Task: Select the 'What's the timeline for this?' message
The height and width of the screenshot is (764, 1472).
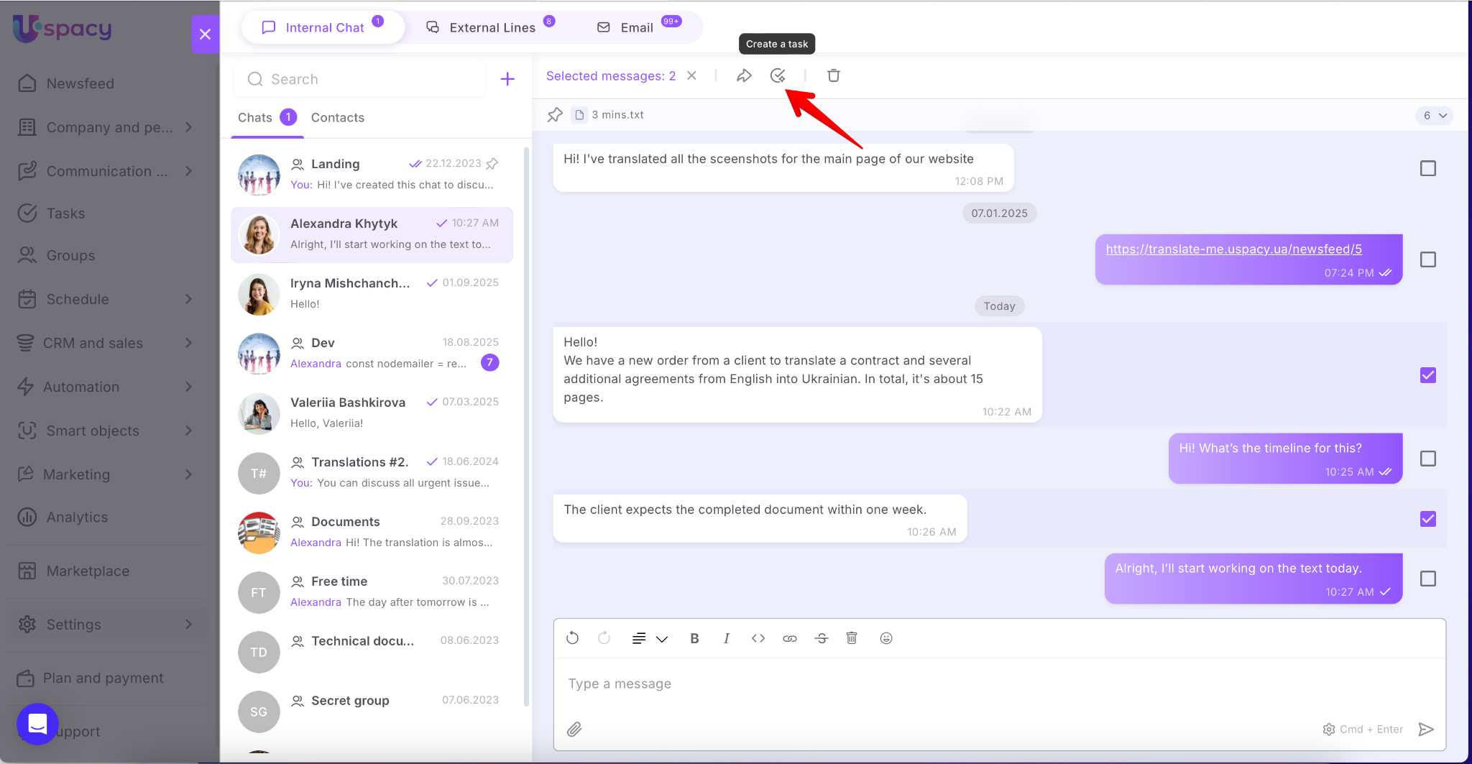Action: tap(1427, 459)
